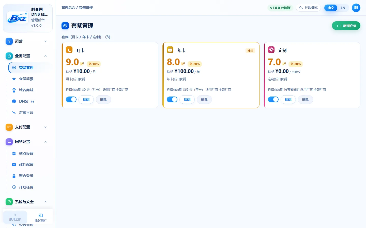Collapse the 业务配置 menu chevron

pos(45,56)
